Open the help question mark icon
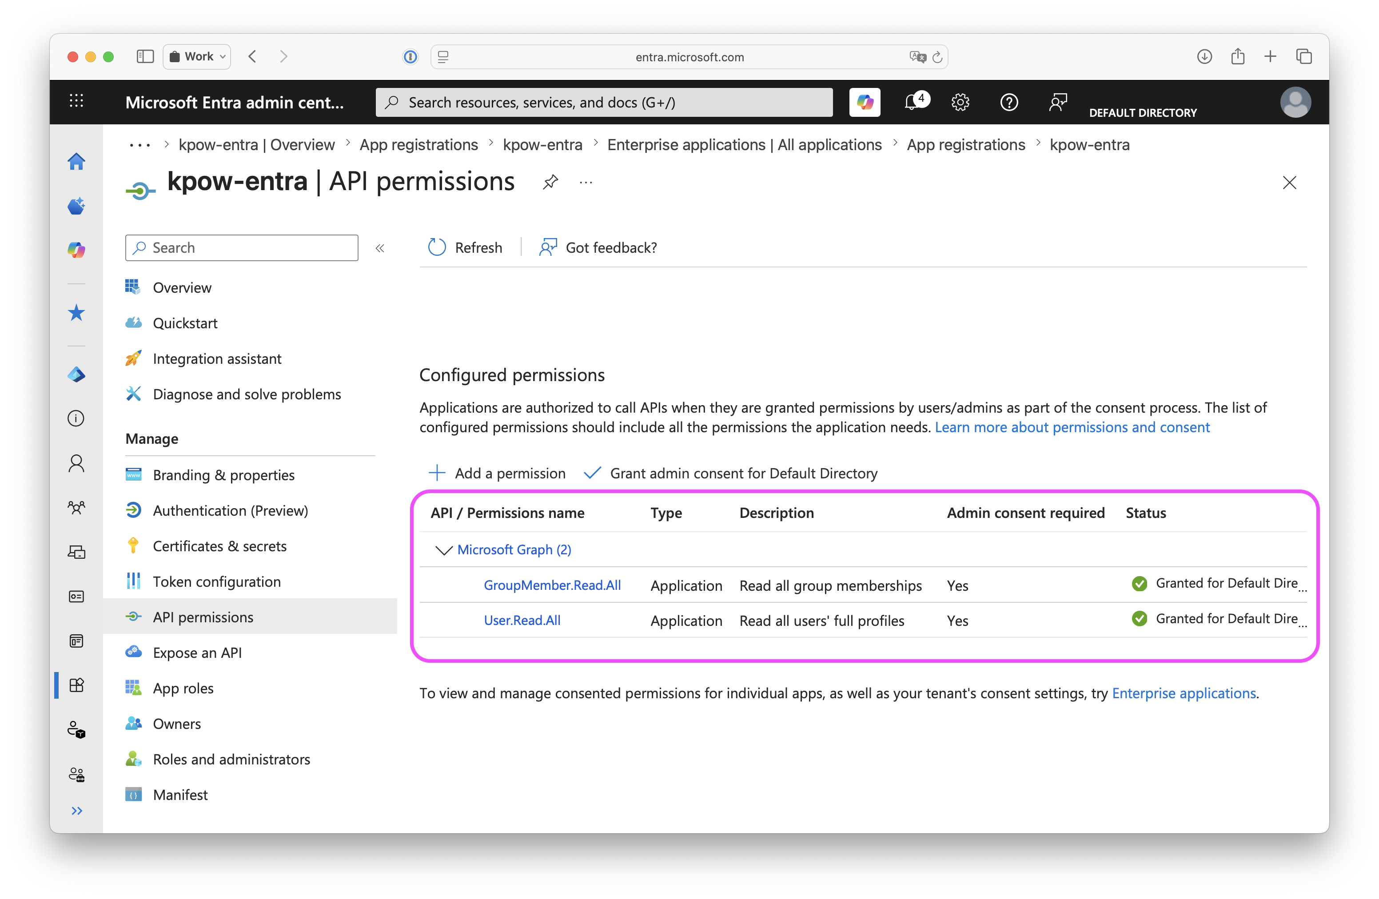Screen dimensions: 1379x899 1009,103
